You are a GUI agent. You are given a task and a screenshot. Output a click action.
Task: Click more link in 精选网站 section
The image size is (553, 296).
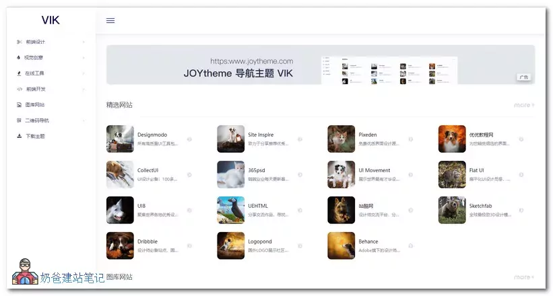[523, 105]
